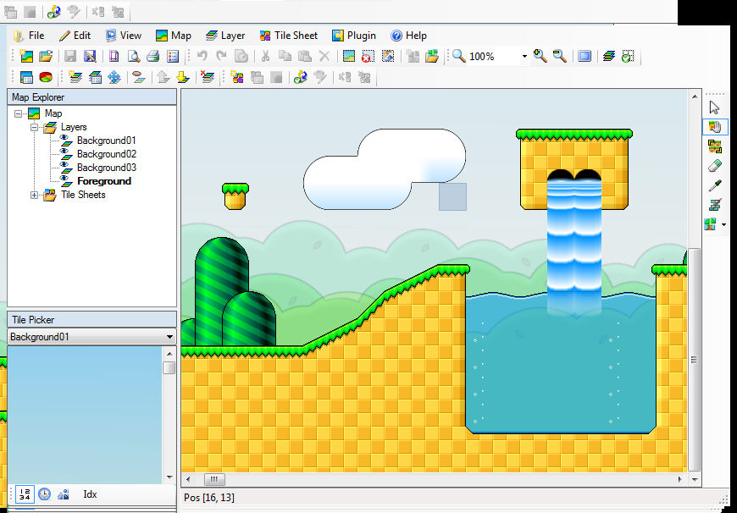Click the blue viewport window icon
Viewport: 737px width, 513px height.
585,57
